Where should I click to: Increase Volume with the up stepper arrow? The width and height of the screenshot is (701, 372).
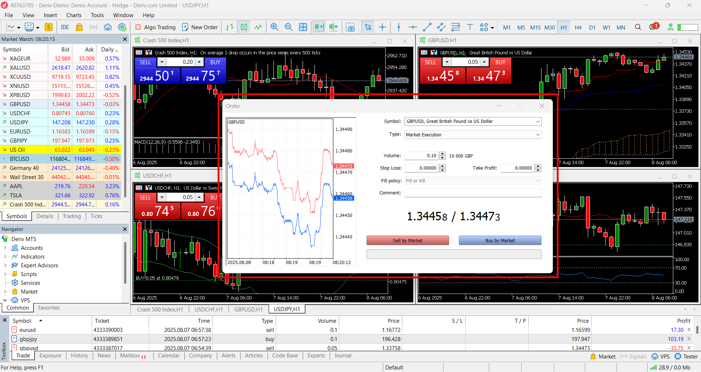(442, 154)
